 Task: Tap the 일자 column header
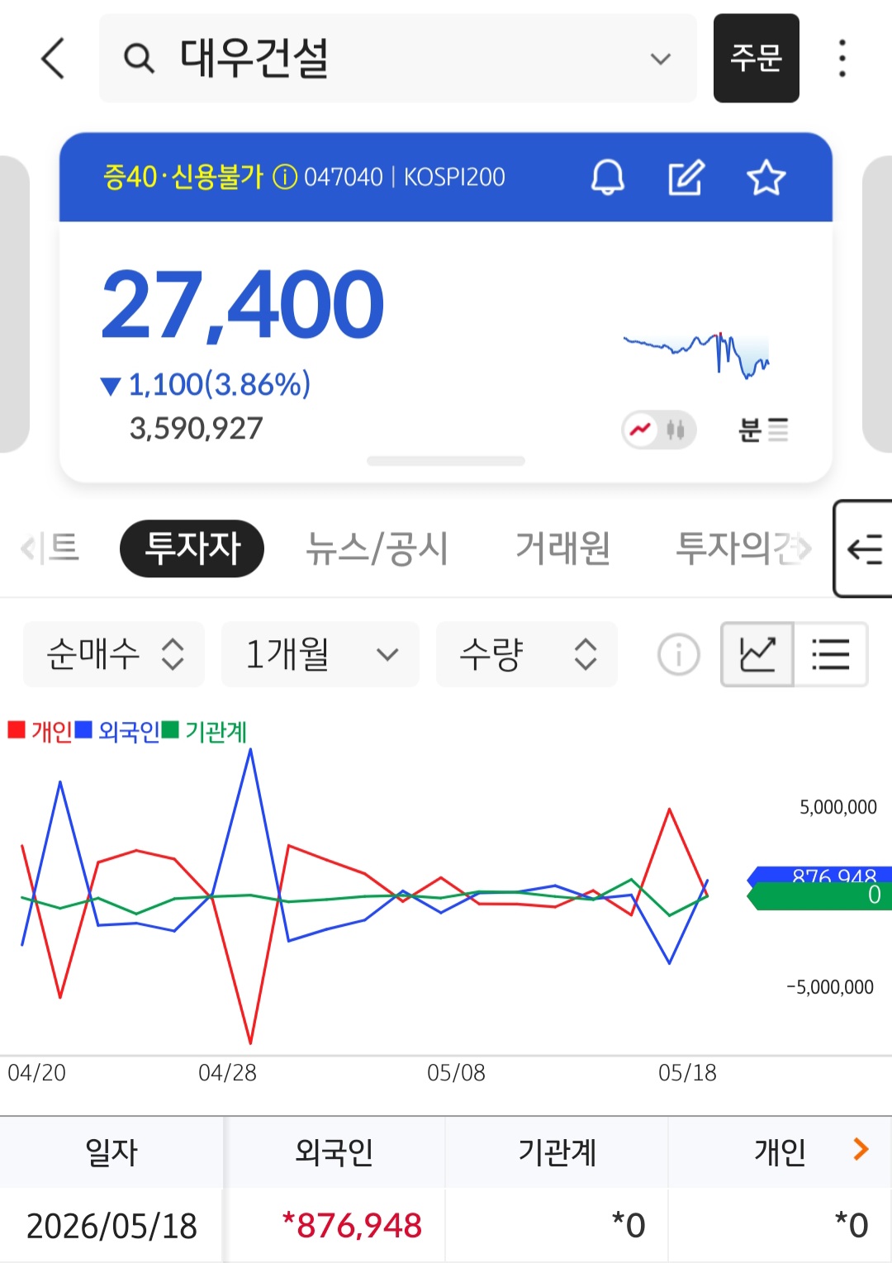click(x=111, y=1152)
